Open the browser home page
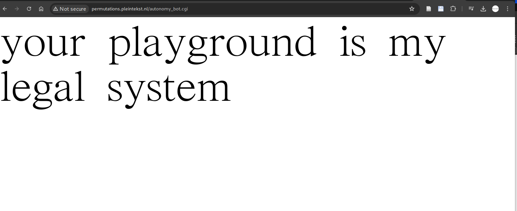 click(x=41, y=9)
